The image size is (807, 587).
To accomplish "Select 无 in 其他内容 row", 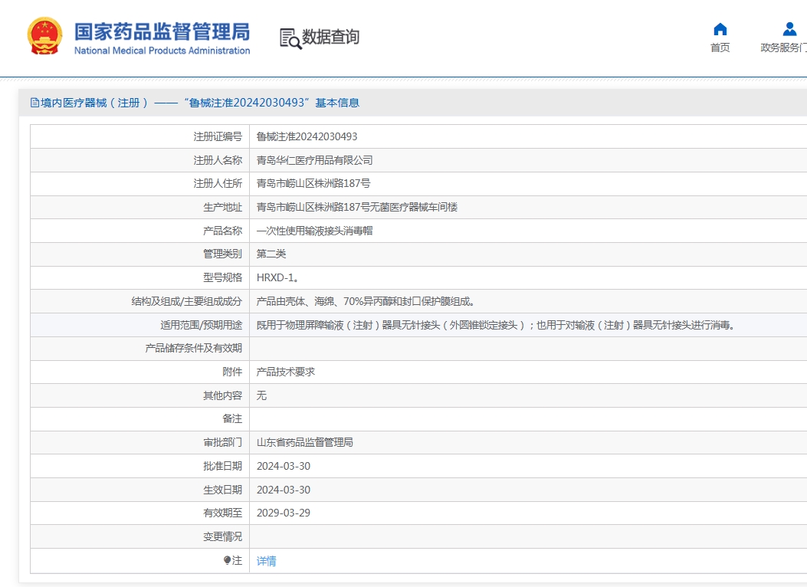I will (x=261, y=395).
